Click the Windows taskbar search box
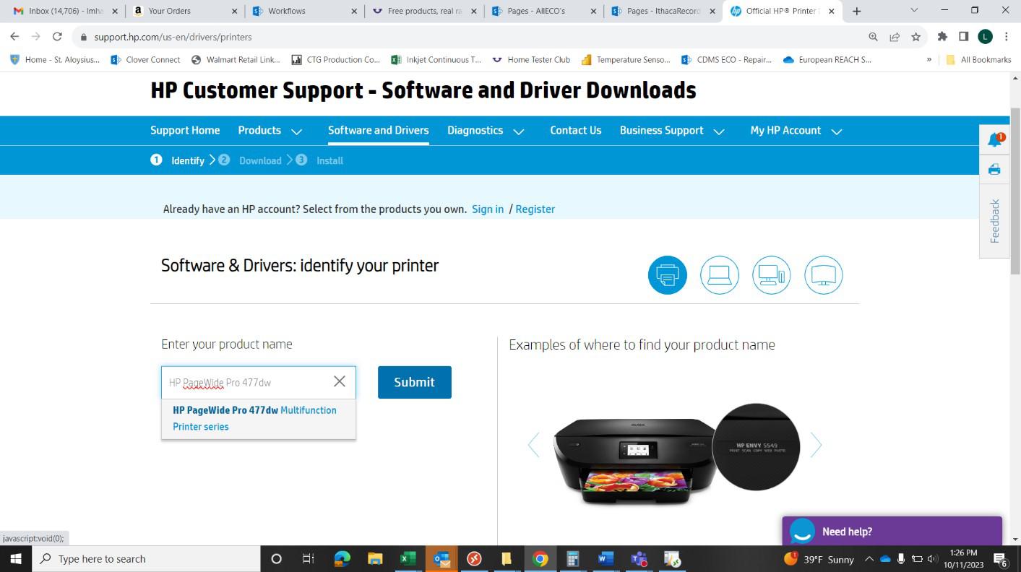 [147, 559]
